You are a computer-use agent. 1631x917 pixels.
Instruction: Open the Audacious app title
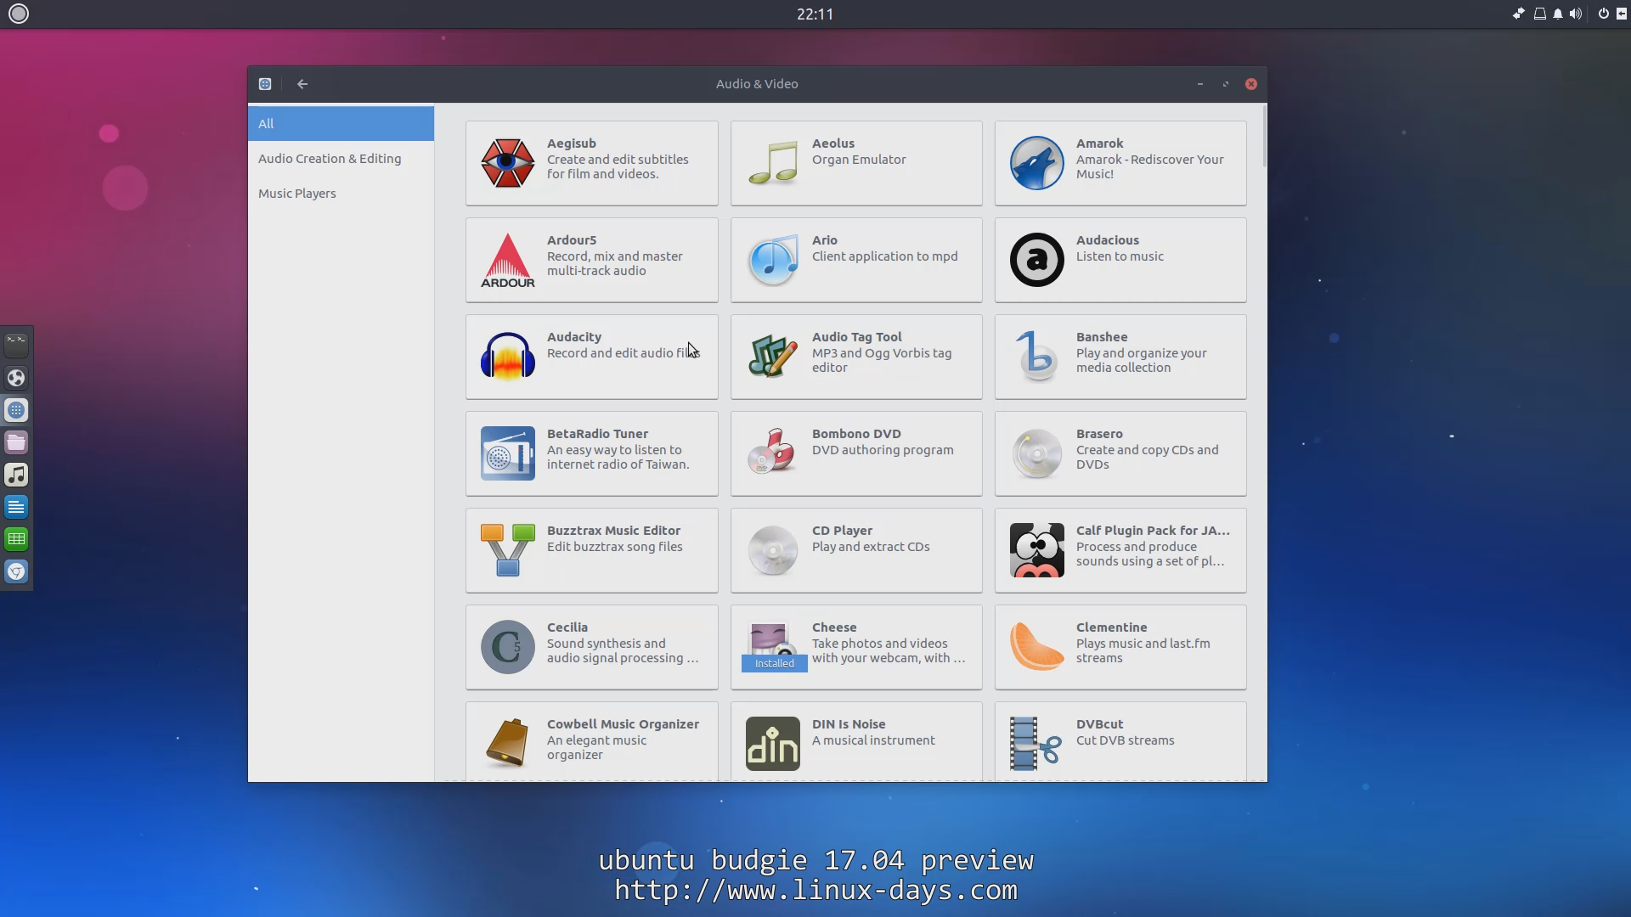click(1107, 240)
